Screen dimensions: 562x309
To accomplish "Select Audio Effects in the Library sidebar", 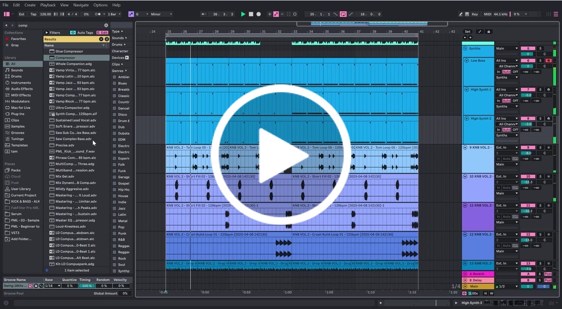I will click(22, 89).
